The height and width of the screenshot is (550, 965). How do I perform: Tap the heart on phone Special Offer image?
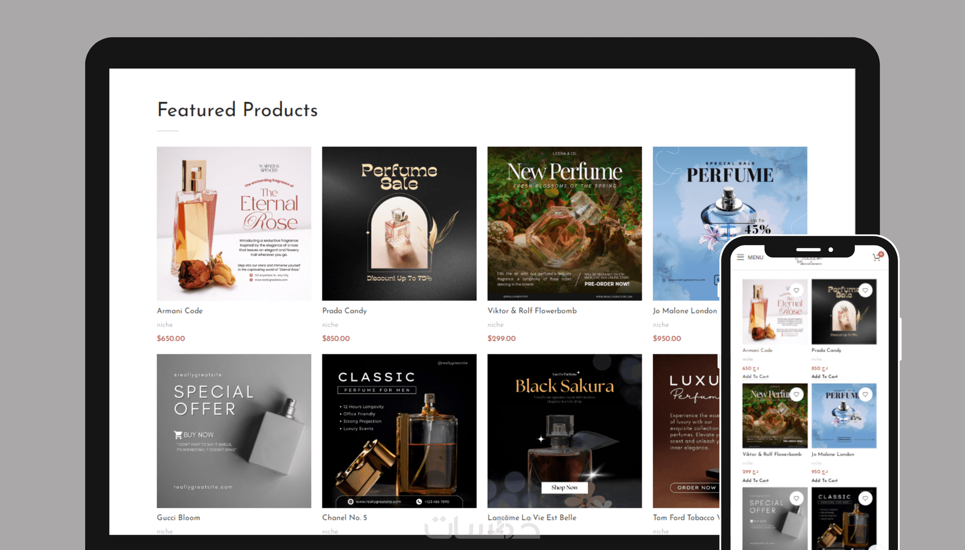click(x=796, y=498)
